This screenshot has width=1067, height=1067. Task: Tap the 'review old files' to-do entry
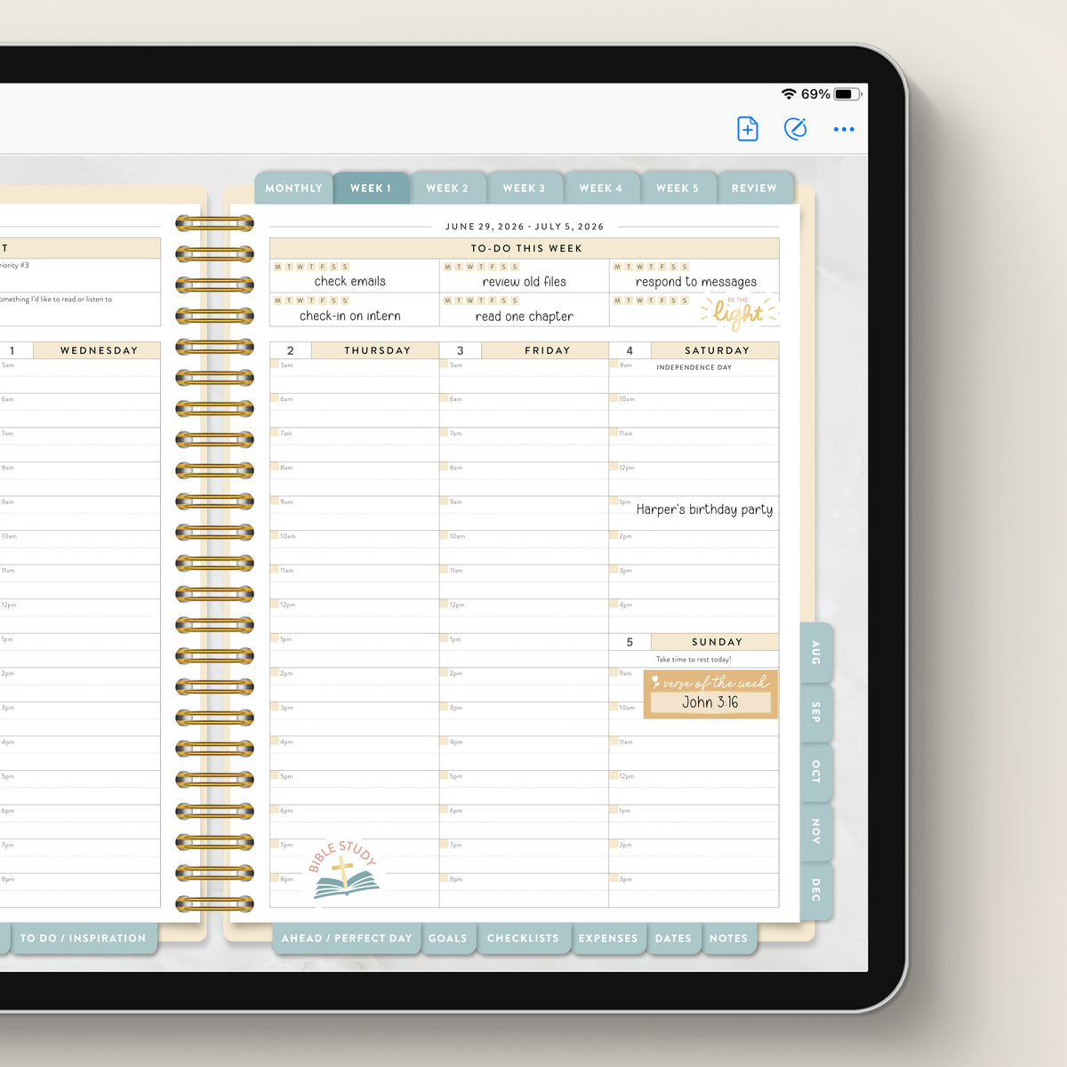point(524,281)
